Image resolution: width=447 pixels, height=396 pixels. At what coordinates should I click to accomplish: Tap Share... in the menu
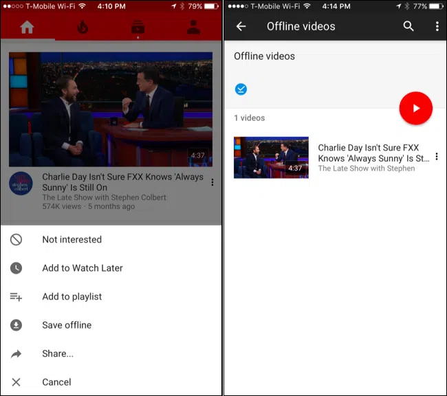point(58,353)
